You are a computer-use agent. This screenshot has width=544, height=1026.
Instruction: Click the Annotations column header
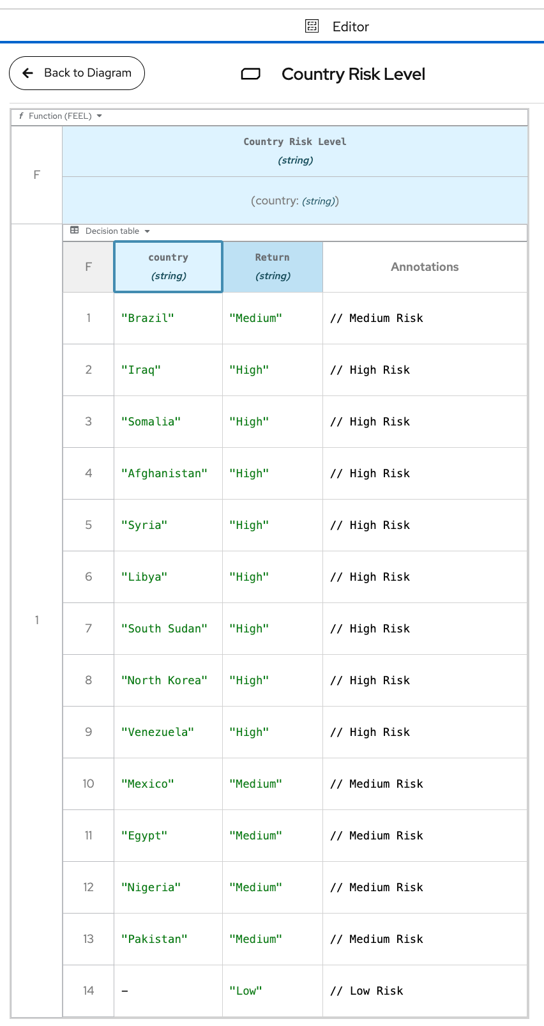[x=425, y=267]
